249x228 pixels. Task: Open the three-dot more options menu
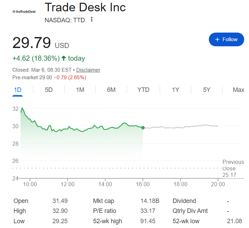[92, 20]
